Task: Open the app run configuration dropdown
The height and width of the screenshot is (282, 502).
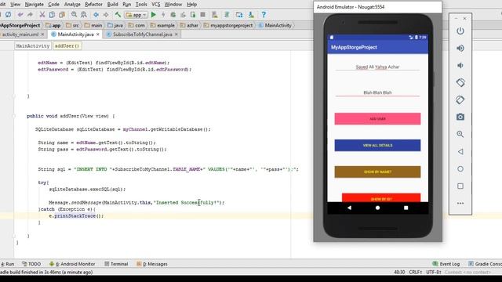Action: (136, 15)
